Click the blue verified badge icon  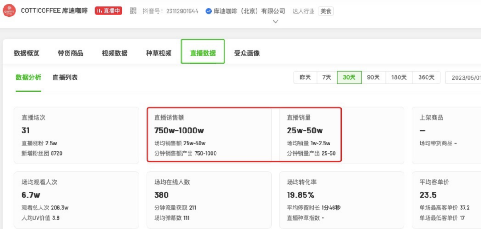208,11
